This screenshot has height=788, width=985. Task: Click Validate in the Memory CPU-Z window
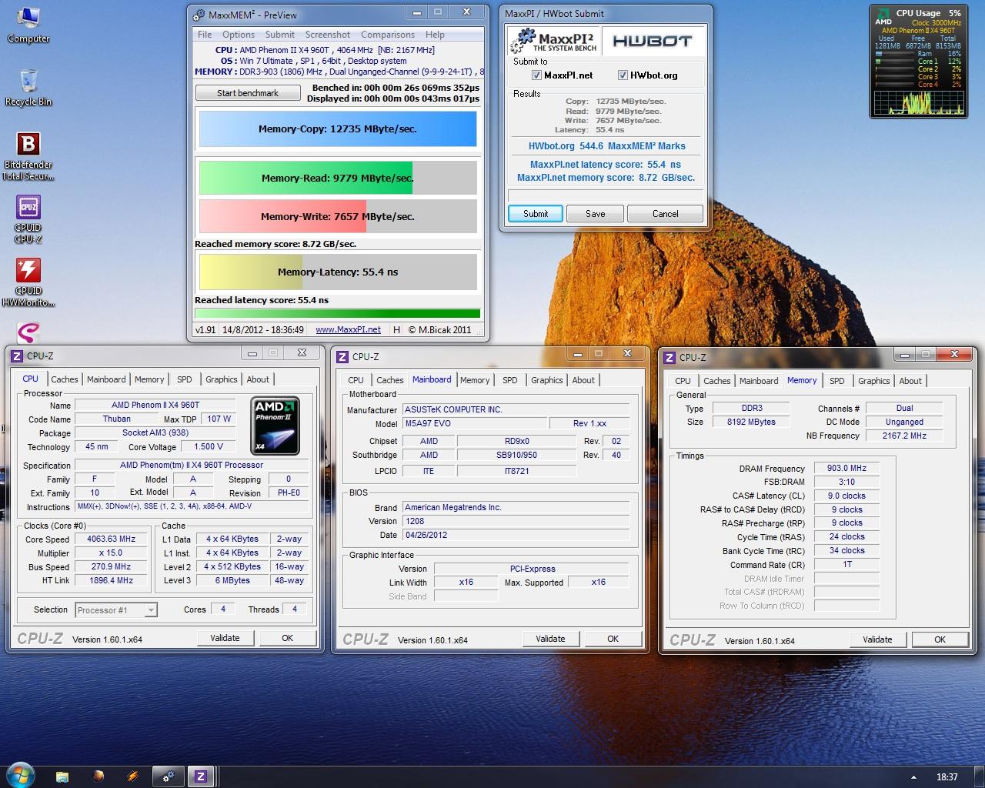877,639
